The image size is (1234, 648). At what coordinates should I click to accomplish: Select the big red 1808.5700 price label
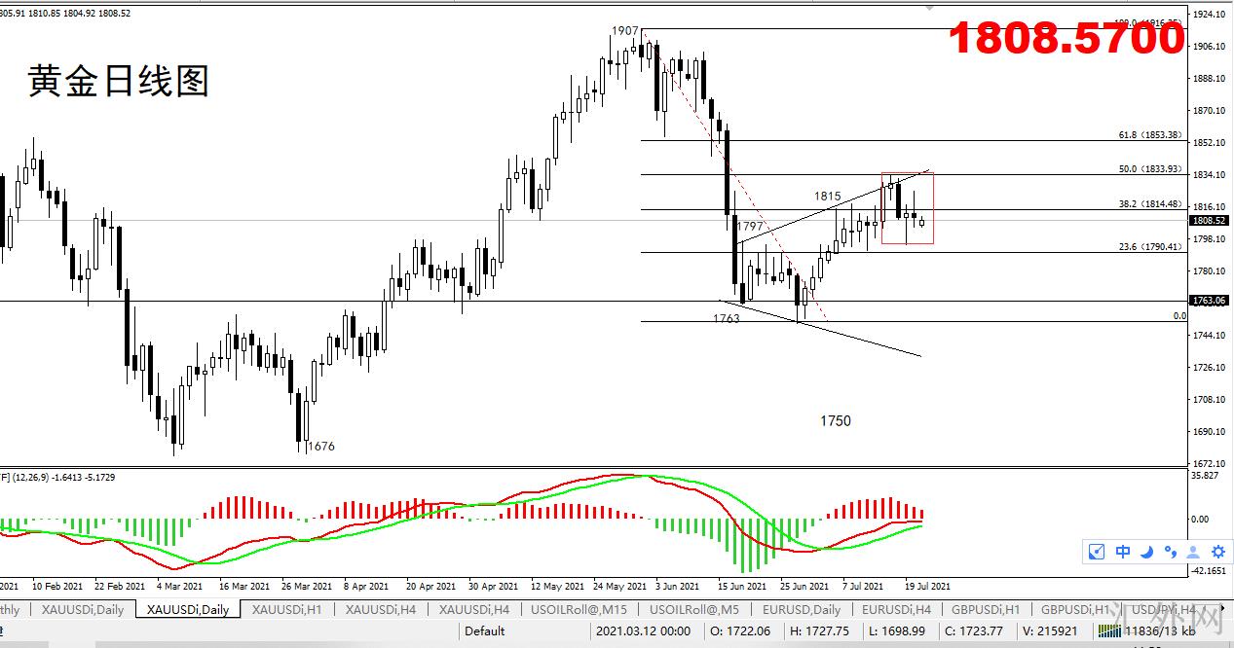pos(1067,39)
